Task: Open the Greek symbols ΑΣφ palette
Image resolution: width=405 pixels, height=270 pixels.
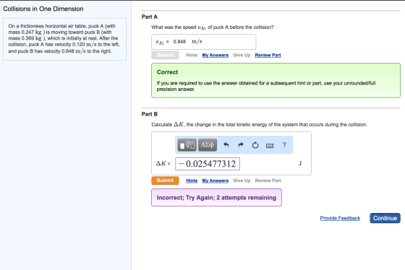Action: [x=208, y=145]
